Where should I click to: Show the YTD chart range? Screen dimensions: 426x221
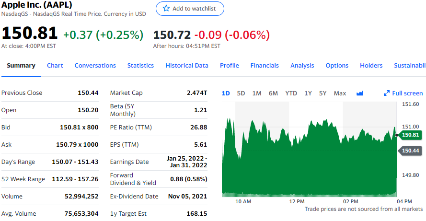tap(291, 93)
